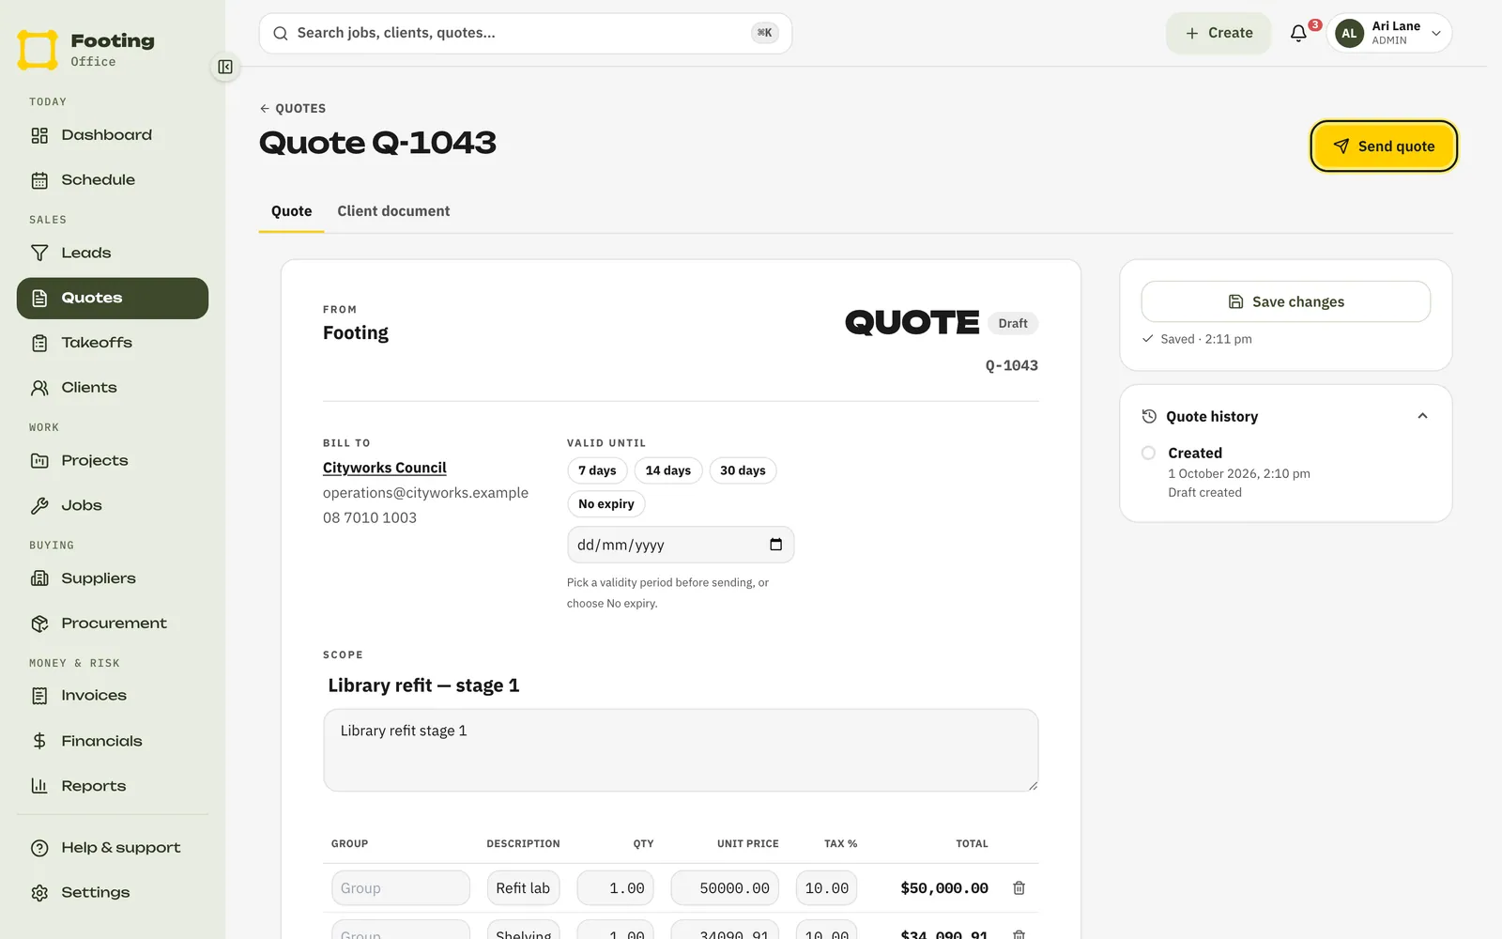Collapse the Quote history panel
Image resolution: width=1502 pixels, height=939 pixels.
click(1422, 416)
